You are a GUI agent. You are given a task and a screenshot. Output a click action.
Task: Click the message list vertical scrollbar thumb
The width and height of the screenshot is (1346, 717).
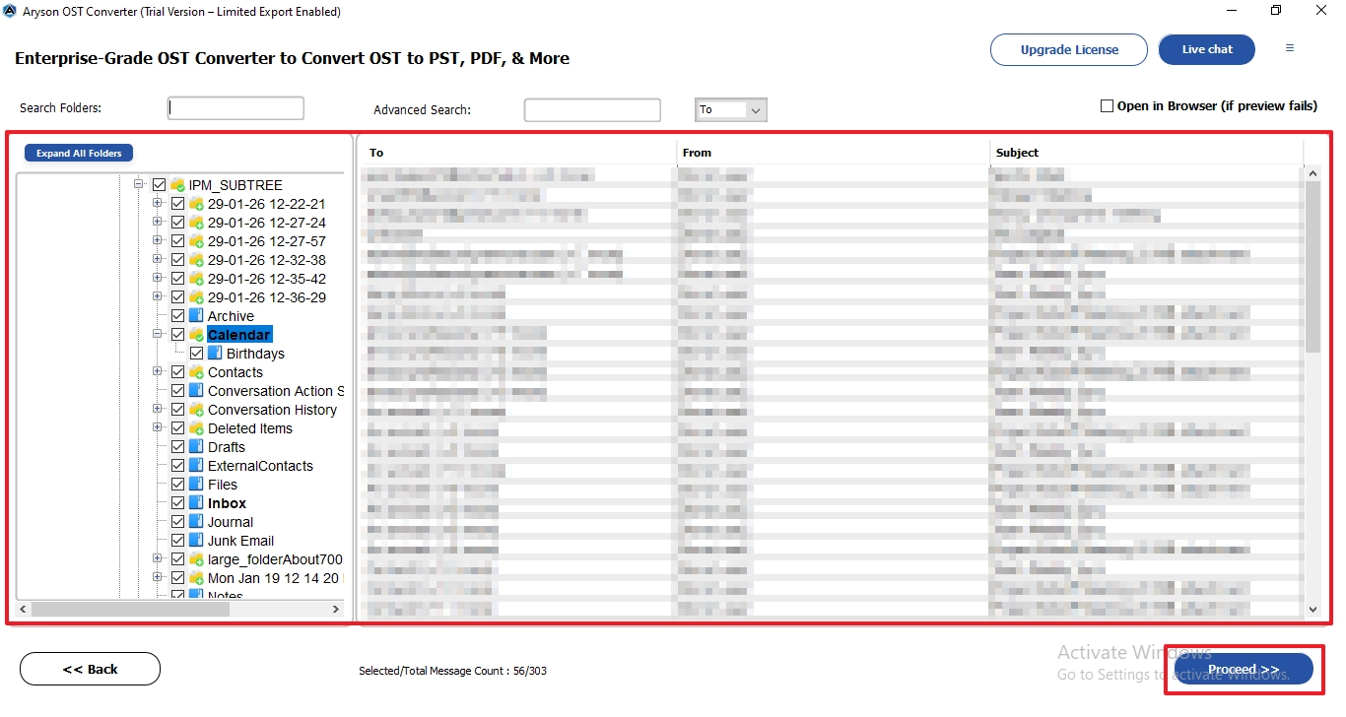tap(1312, 266)
